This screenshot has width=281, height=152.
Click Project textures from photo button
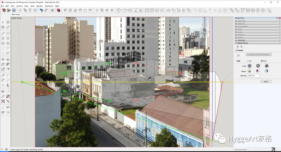(258, 55)
